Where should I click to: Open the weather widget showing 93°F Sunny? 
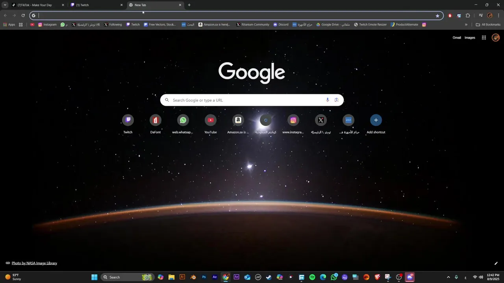coord(13,277)
